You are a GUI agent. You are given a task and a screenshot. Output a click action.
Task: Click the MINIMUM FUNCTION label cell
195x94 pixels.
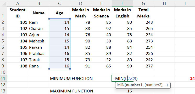71,78
